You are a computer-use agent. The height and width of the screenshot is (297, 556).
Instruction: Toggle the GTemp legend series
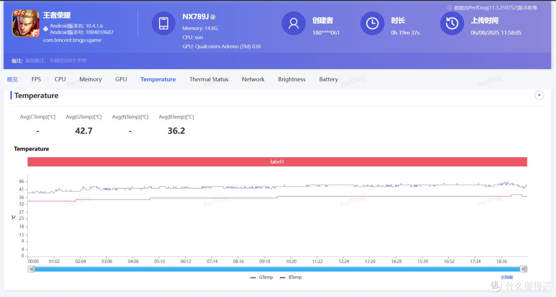pyautogui.click(x=262, y=277)
